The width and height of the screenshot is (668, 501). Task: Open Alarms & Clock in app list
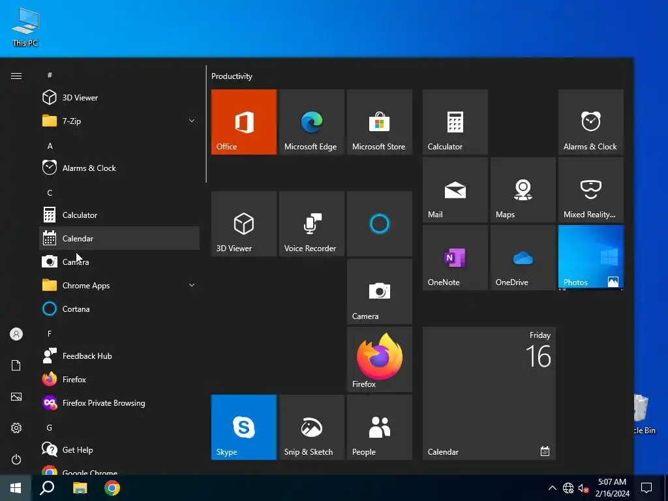[x=119, y=168]
